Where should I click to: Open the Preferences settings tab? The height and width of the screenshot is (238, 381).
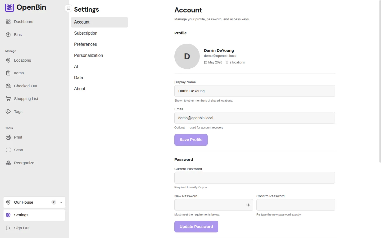(99, 44)
